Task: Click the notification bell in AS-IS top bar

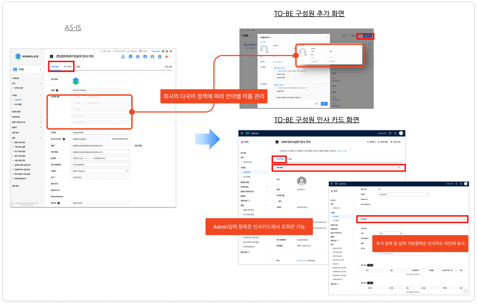Action: [171, 51]
